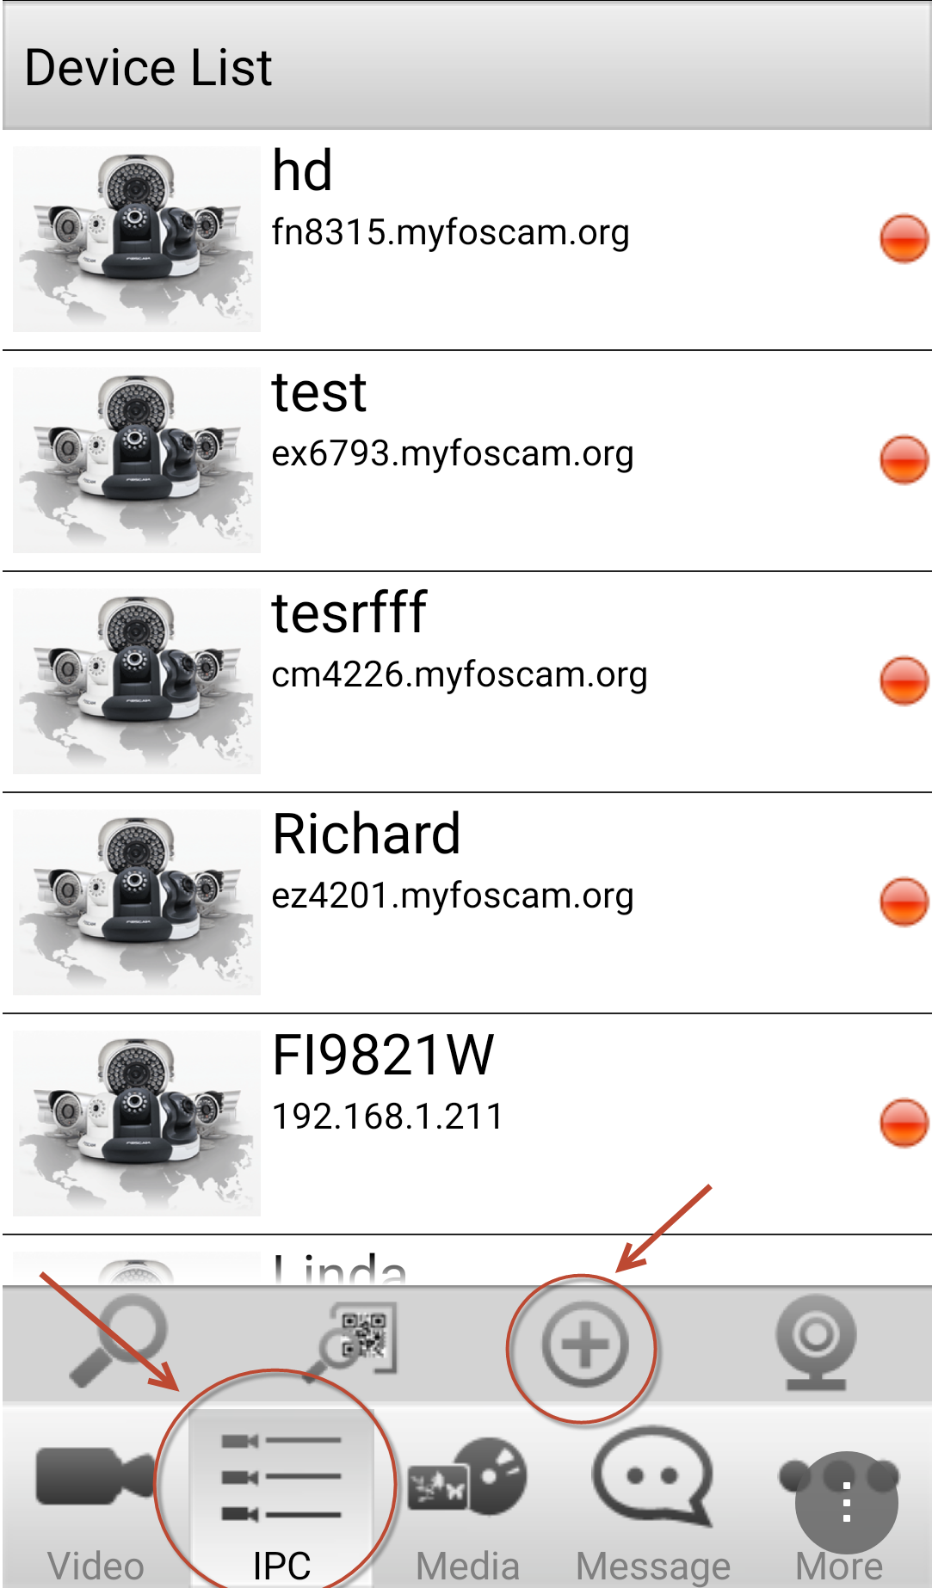
Task: Tap red minus beside Richard
Action: (904, 902)
